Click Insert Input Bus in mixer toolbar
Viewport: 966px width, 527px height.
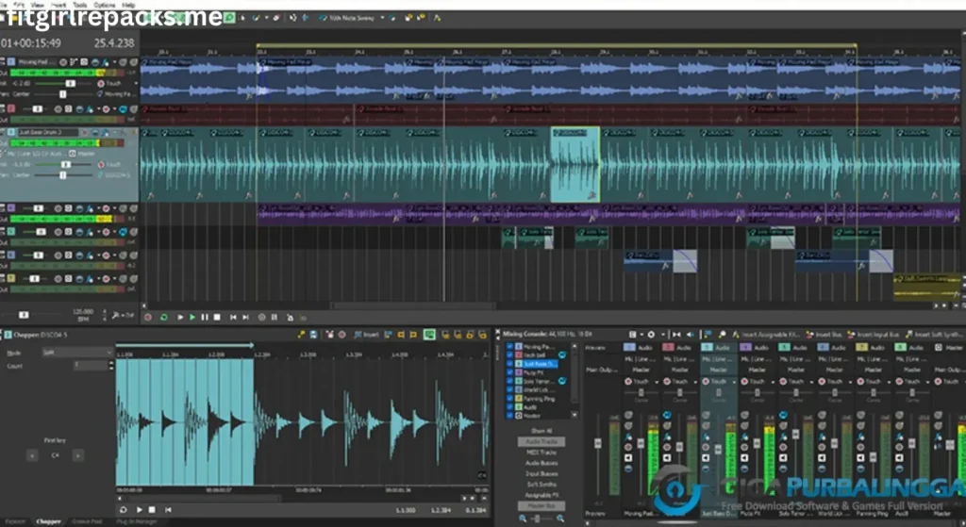874,335
